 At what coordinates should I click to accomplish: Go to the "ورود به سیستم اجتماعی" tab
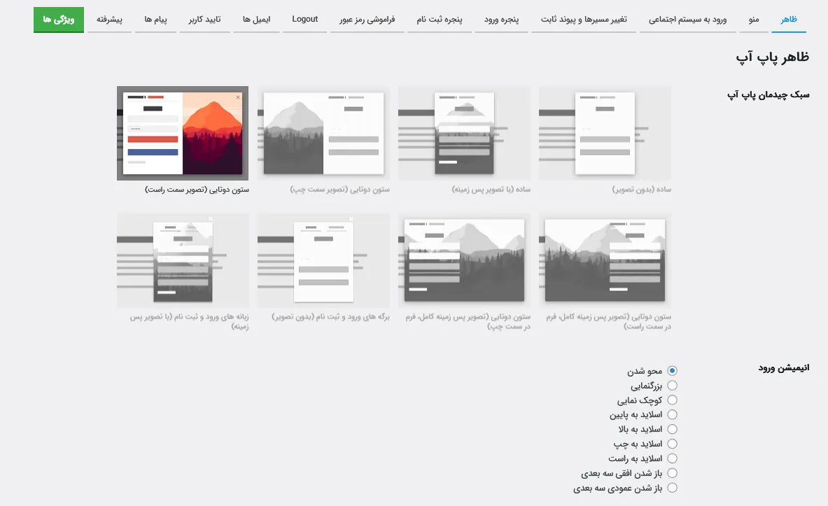click(x=687, y=20)
